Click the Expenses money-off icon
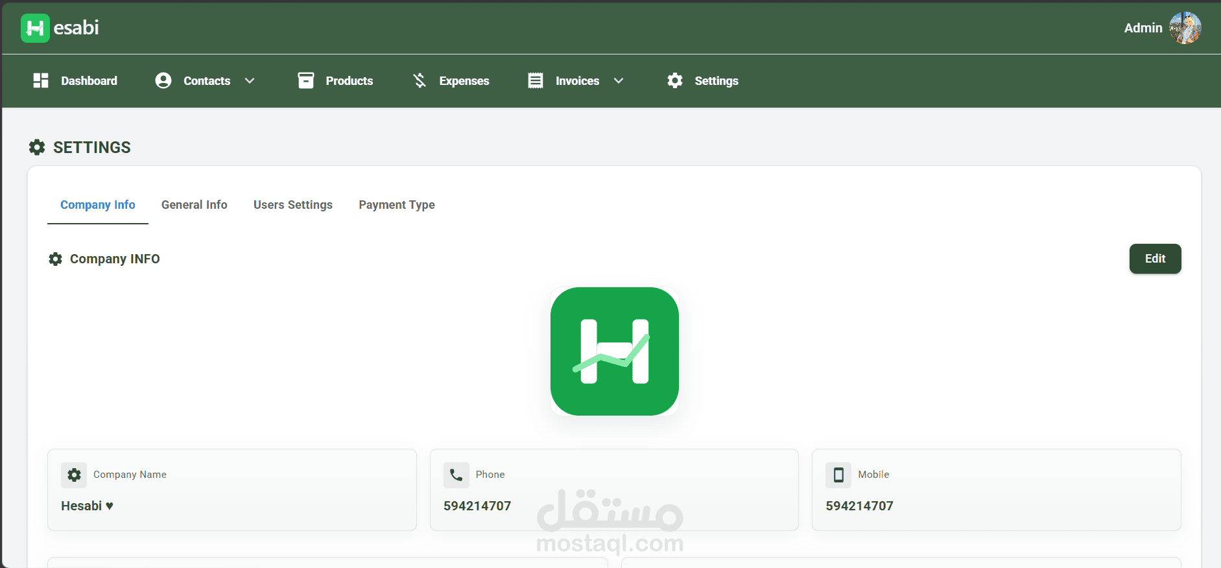1221x568 pixels. click(420, 80)
